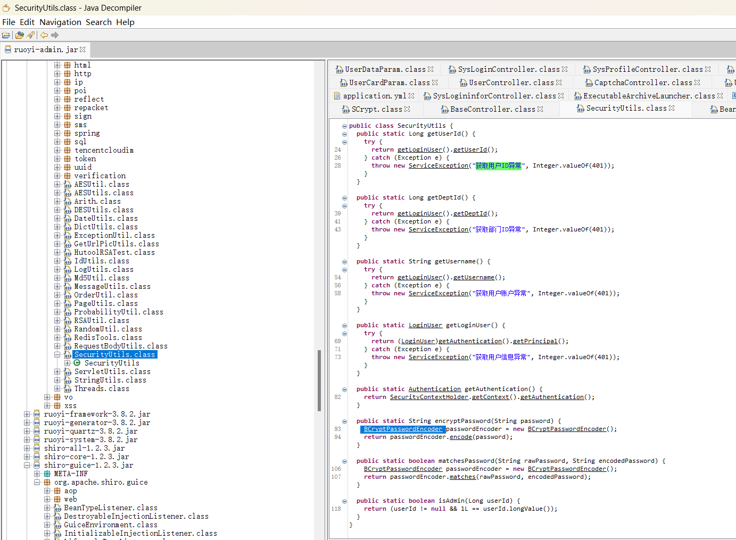This screenshot has height=540, width=736.
Task: Select the verification package icon
Action: tap(68, 176)
